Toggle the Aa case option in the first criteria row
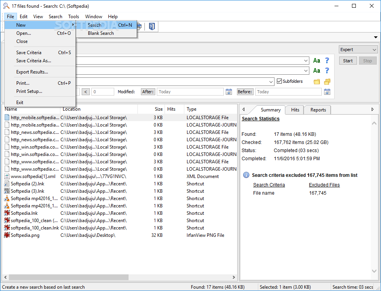This screenshot has height=291, width=381. click(x=317, y=60)
